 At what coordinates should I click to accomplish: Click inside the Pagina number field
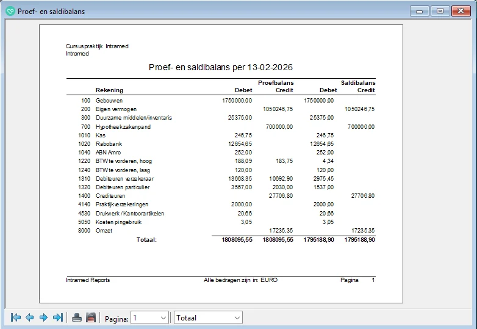[144, 318]
